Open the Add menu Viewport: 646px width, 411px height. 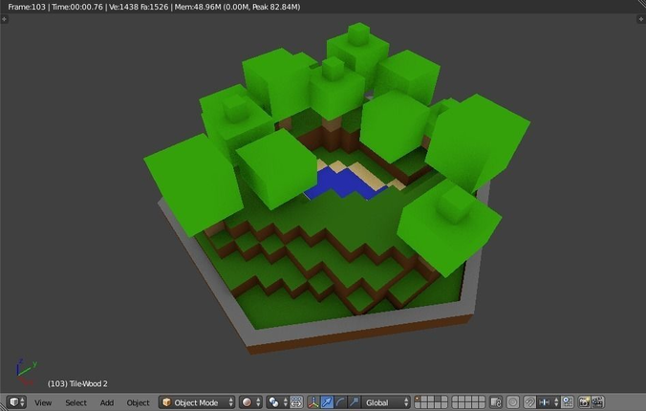[107, 402]
